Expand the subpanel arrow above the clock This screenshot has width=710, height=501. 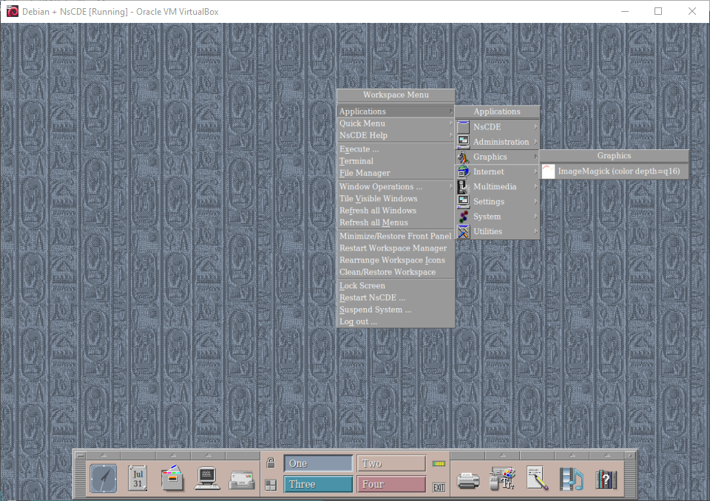[103, 454]
